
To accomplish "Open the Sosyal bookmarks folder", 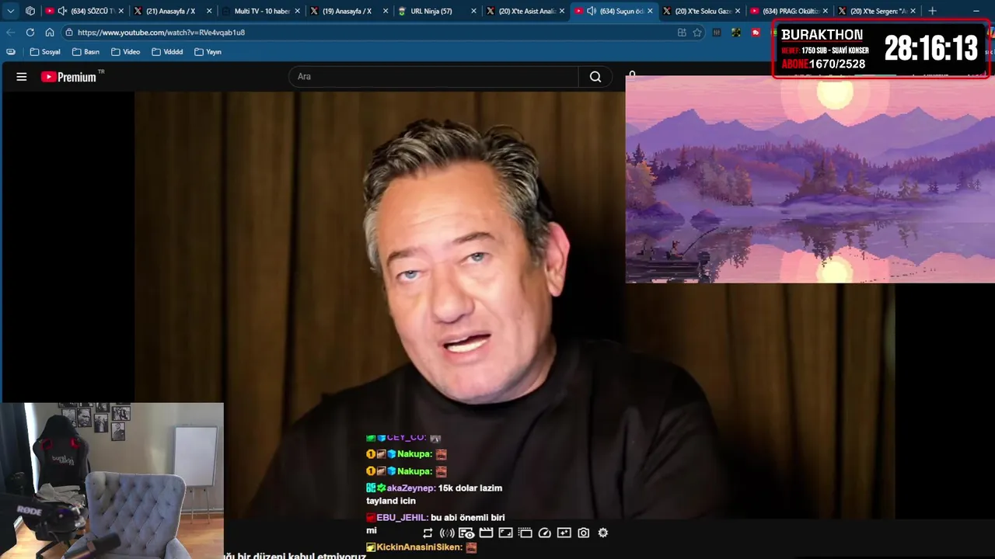I will coord(45,52).
